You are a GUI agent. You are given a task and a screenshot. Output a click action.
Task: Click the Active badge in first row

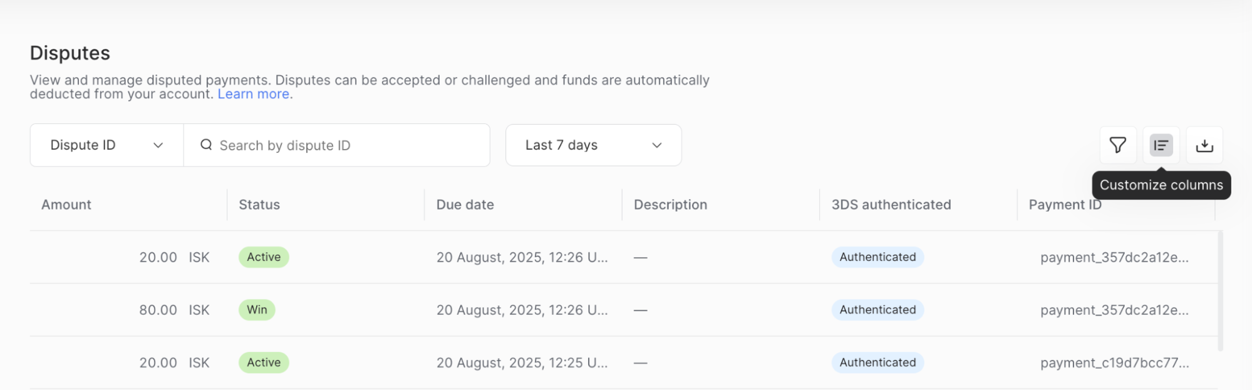click(264, 257)
